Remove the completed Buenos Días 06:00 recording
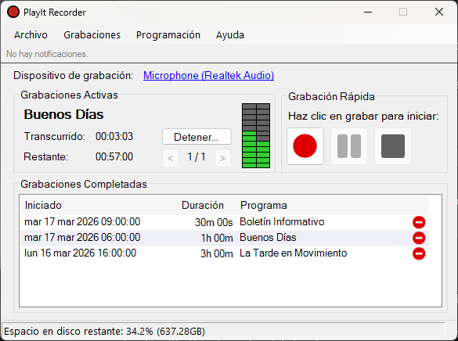 click(419, 238)
